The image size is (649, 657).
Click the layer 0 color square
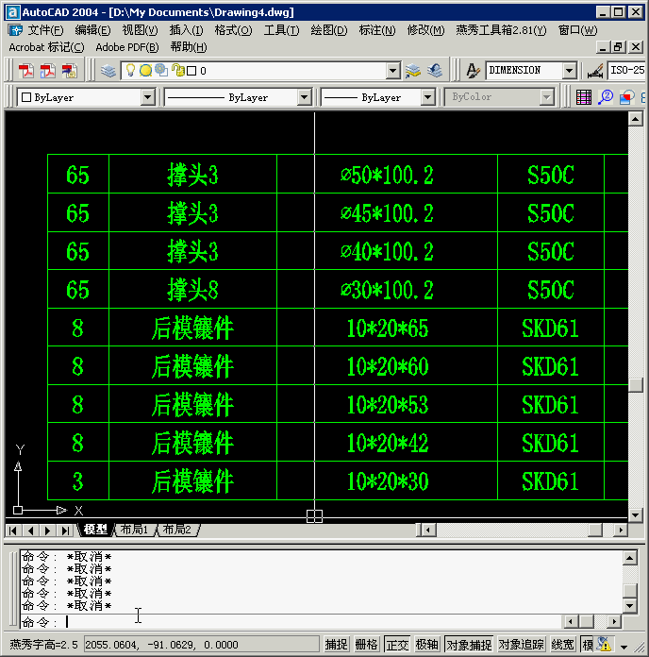[x=191, y=71]
